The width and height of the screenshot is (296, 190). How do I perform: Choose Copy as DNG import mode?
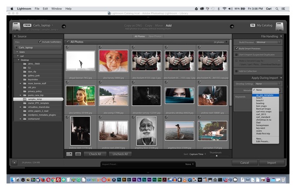point(133,26)
